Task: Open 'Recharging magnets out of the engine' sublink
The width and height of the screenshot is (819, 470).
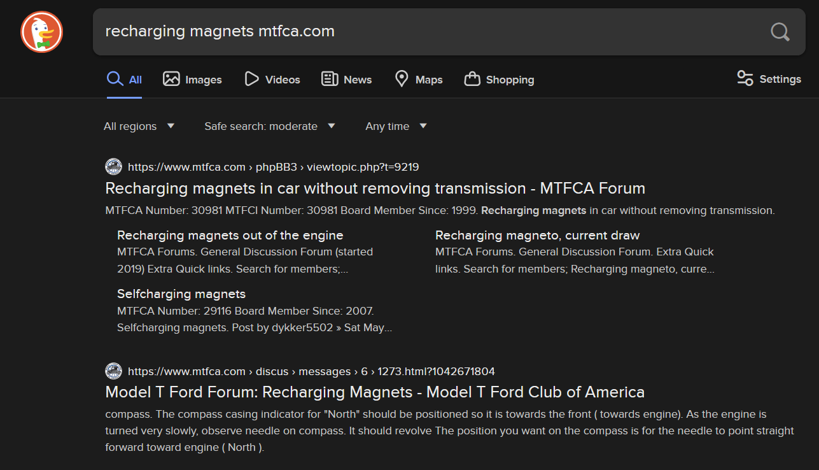Action: (x=230, y=235)
